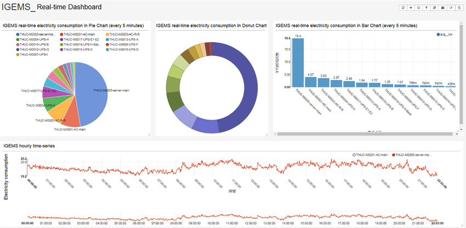Click the Bar Chart panel title
This screenshot has width=466, height=228.
point(346,26)
